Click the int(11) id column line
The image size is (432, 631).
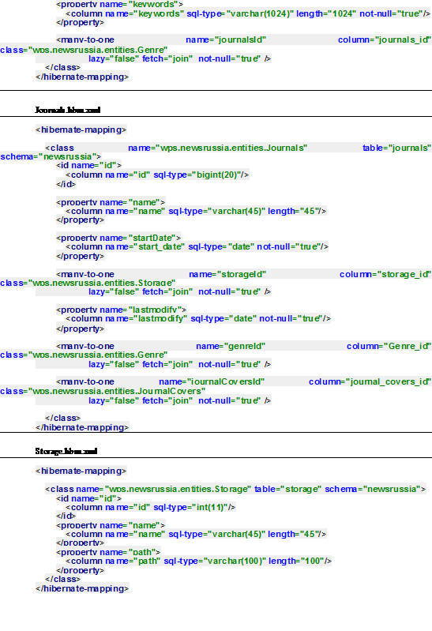[x=151, y=507]
